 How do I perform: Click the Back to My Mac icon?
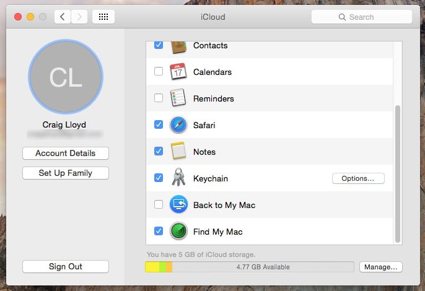178,205
